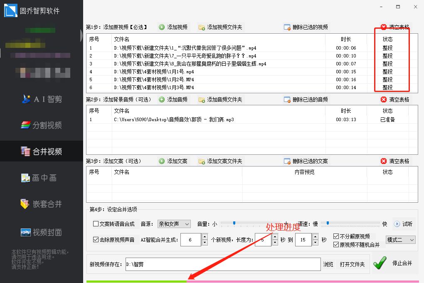Toggle 原视频不随机合并 checkbox
The width and height of the screenshot is (424, 283).
[x=336, y=245]
